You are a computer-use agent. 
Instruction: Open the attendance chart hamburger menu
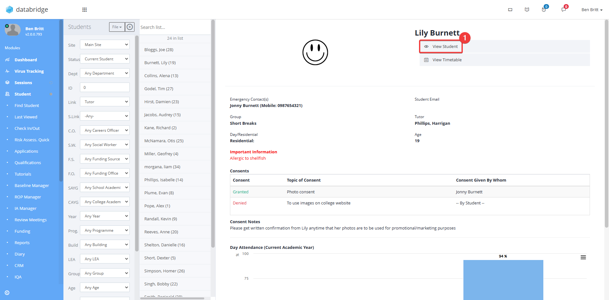(x=583, y=257)
